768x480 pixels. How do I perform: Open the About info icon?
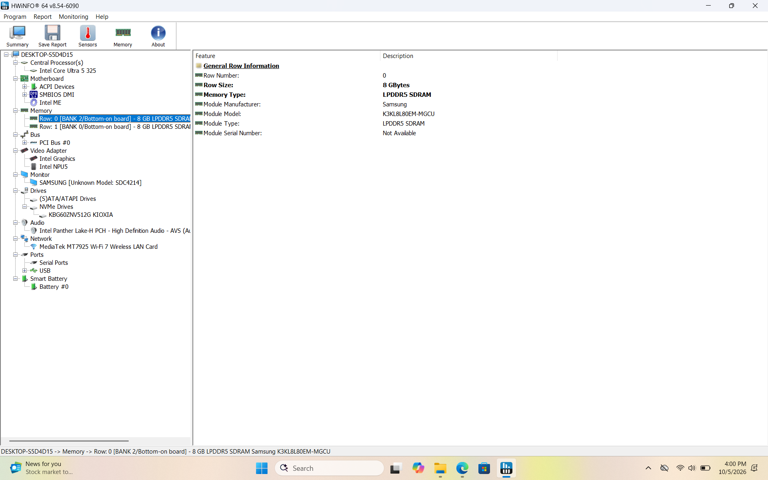[x=158, y=36]
